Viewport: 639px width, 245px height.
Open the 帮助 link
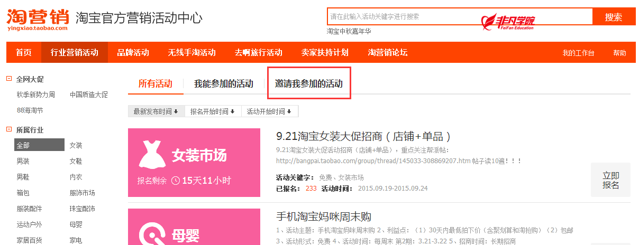click(619, 53)
